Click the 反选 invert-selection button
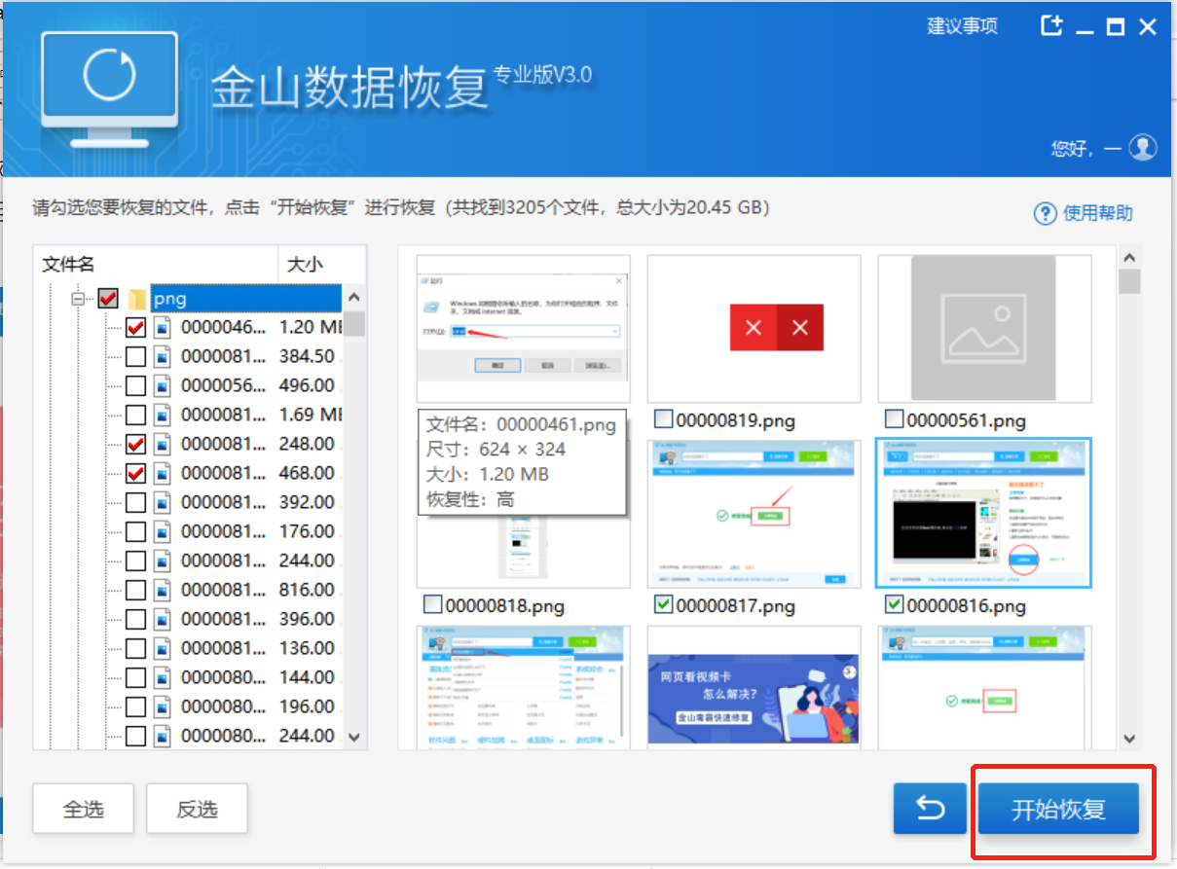Screen dimensions: 1177x869 [x=197, y=808]
